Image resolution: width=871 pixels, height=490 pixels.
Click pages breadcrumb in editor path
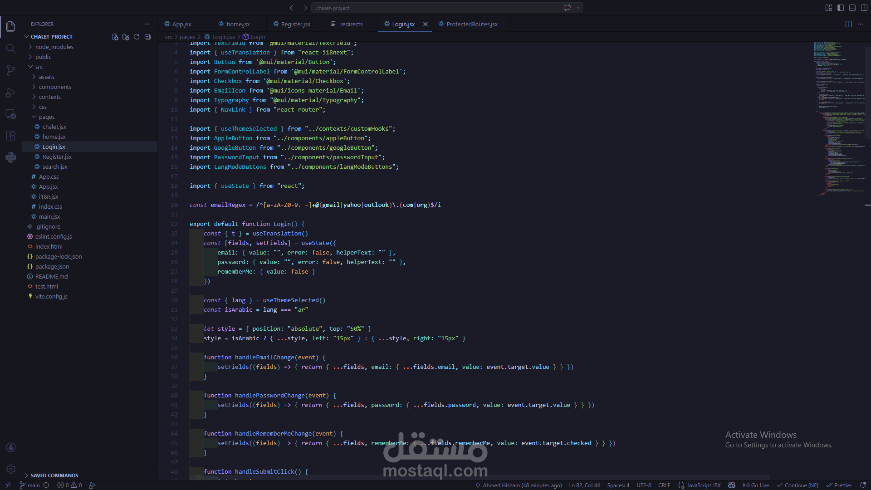tap(187, 37)
